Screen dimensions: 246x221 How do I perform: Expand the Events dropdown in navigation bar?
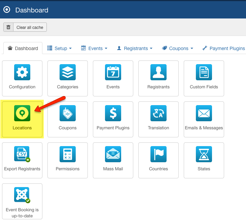click(x=94, y=48)
